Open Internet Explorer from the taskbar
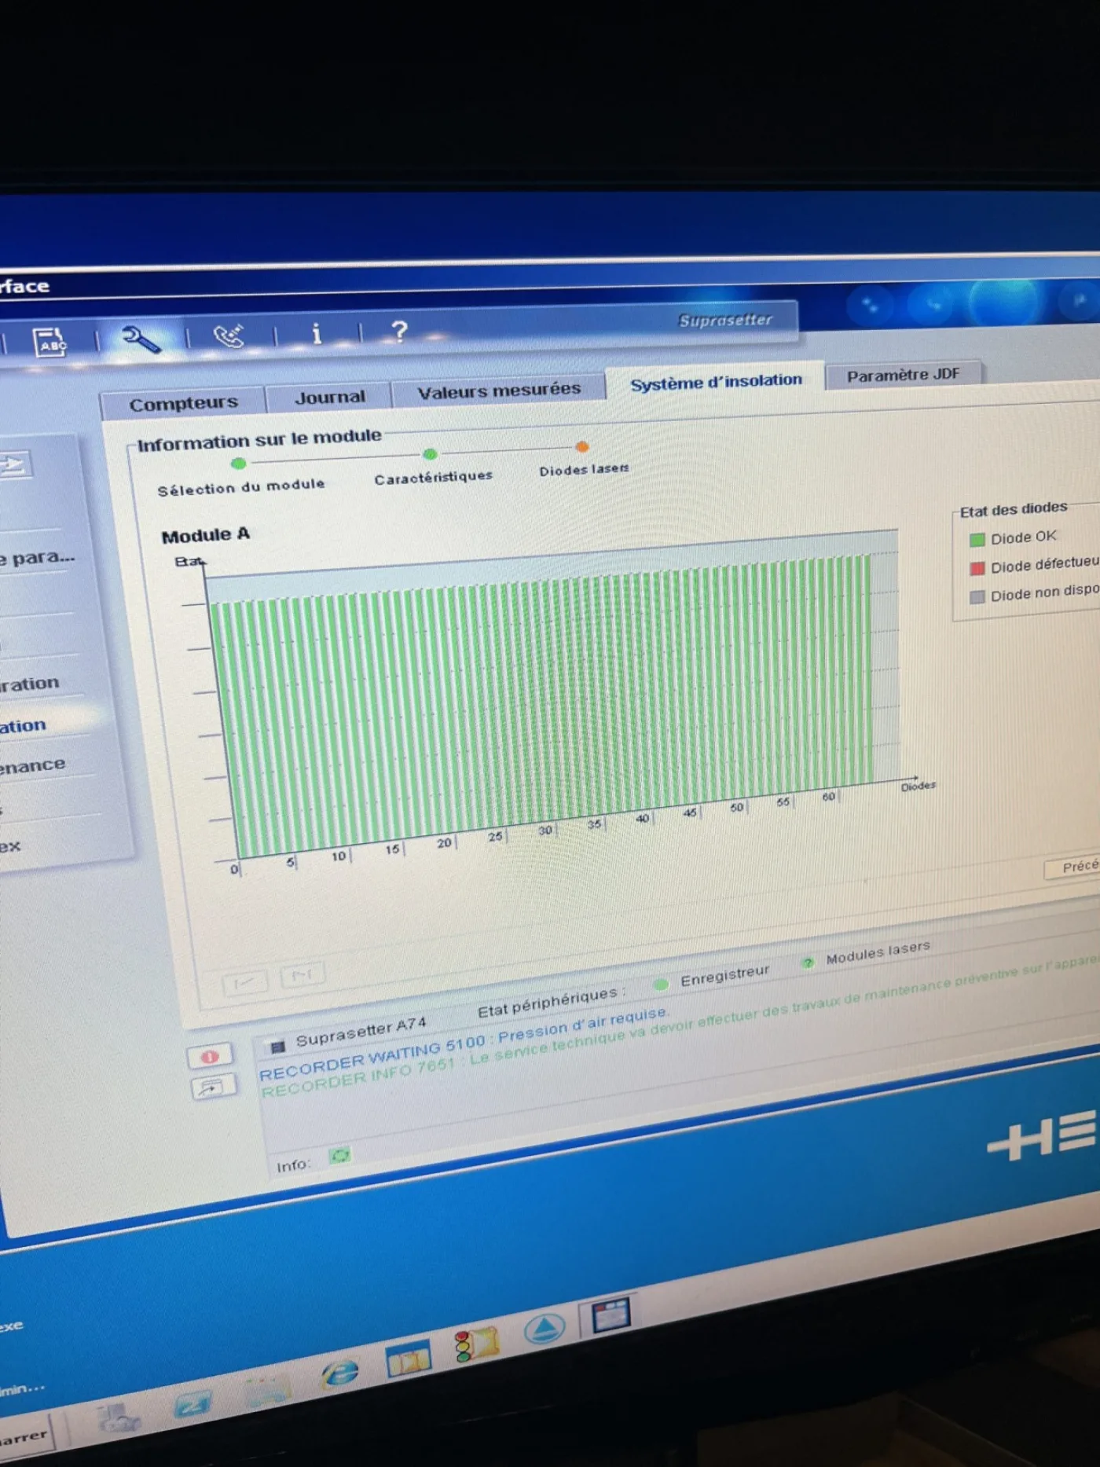The height and width of the screenshot is (1467, 1100). click(339, 1373)
